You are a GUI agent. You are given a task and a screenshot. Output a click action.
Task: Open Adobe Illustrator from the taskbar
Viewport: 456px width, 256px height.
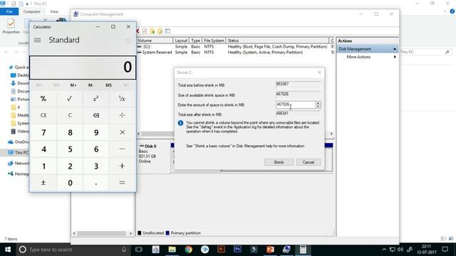[221, 250]
